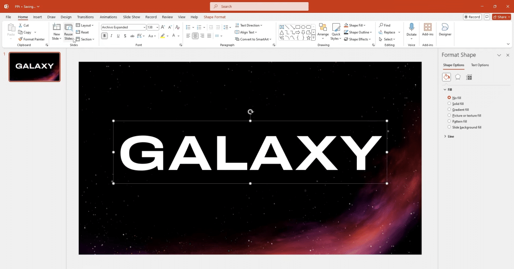Click the Size & Properties icon
514x269 pixels.
469,77
